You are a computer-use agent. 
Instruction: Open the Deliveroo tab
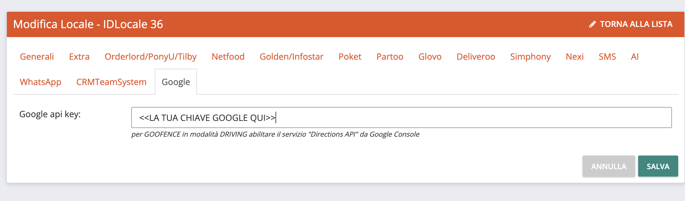click(x=476, y=57)
